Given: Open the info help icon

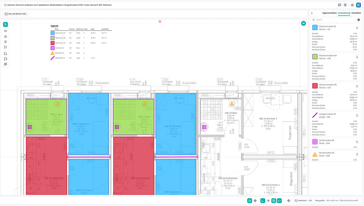Looking at the screenshot, I should click(345, 5).
